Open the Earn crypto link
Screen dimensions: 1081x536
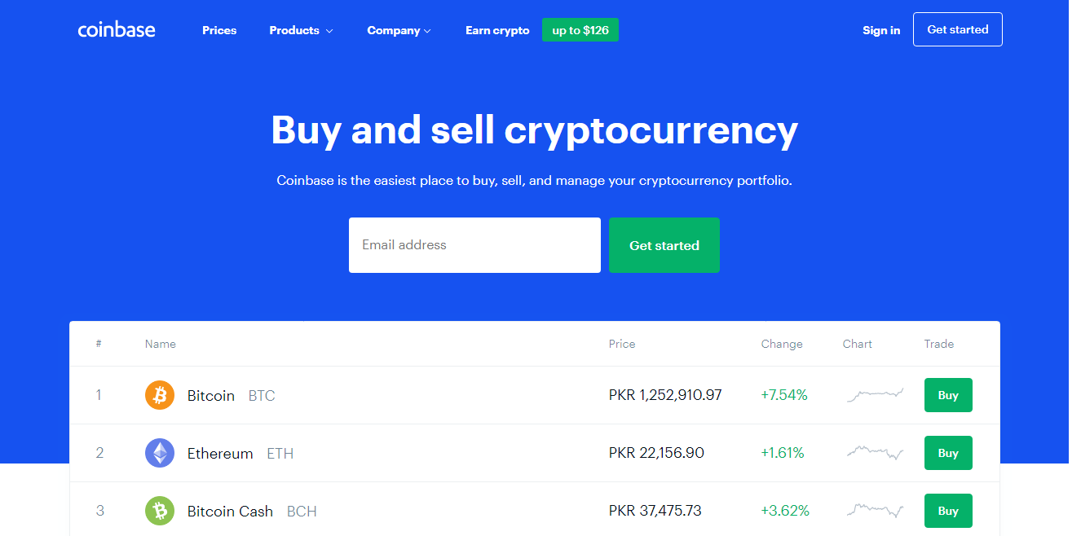click(x=497, y=30)
